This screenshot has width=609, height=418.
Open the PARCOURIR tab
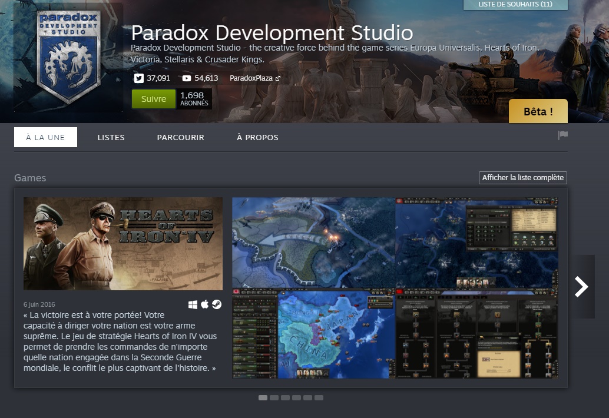tap(180, 137)
